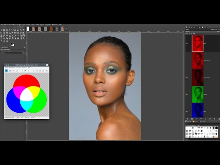220x165 pixels.
Task: Create a new layer in Layers panel
Action: [x=187, y=119]
